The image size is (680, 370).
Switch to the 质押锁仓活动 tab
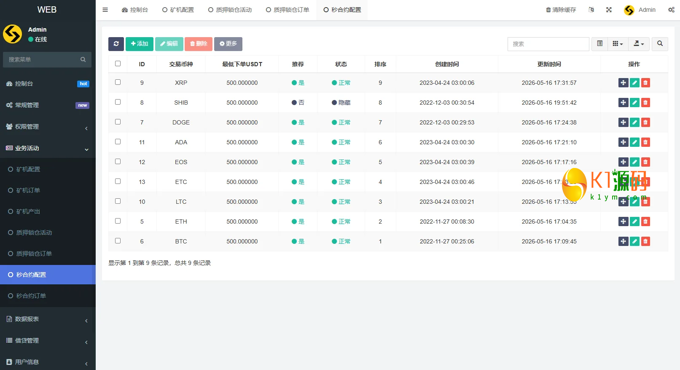point(230,10)
